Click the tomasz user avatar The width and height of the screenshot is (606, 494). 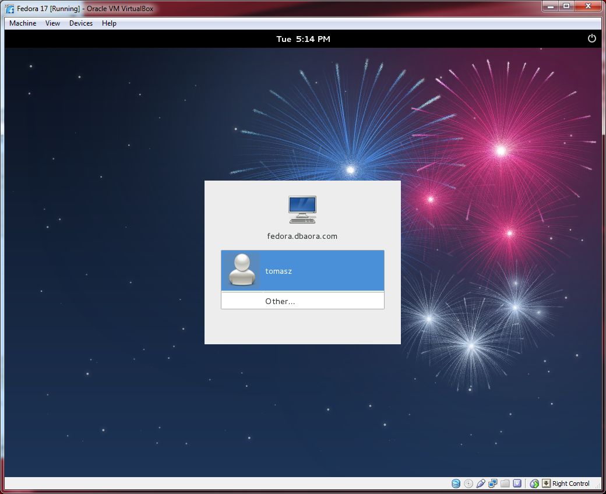(x=242, y=270)
